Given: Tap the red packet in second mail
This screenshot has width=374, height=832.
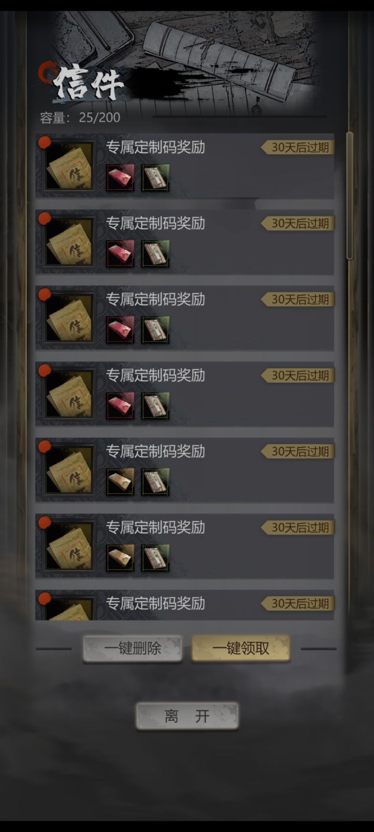Looking at the screenshot, I should tap(120, 254).
